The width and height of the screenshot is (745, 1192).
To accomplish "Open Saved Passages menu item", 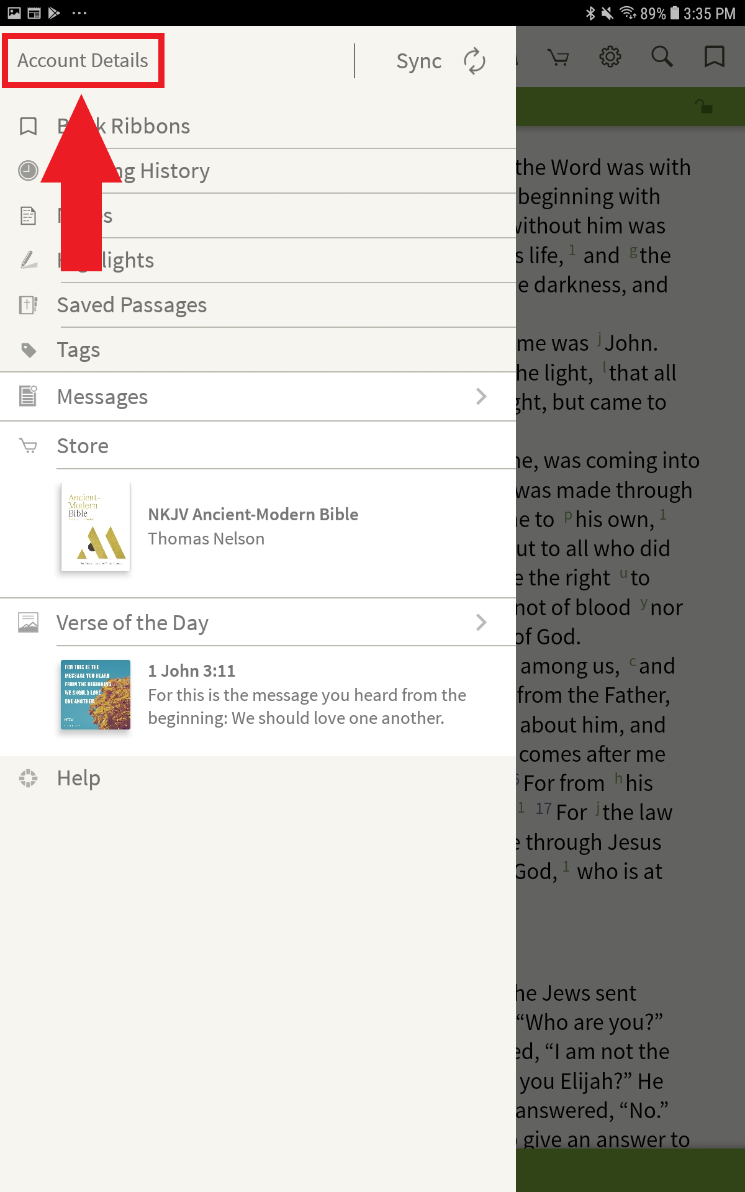I will pos(258,305).
